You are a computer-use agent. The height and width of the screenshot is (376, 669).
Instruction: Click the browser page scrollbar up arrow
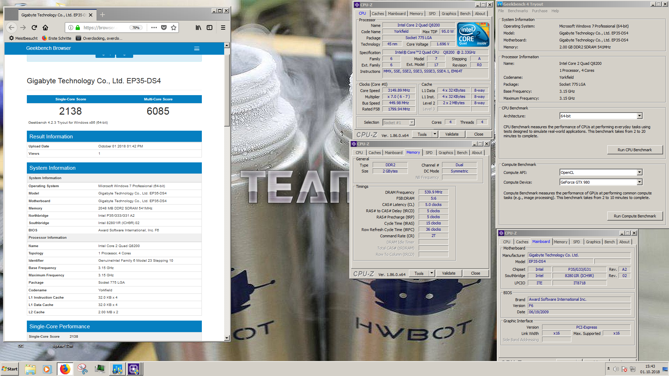point(227,45)
